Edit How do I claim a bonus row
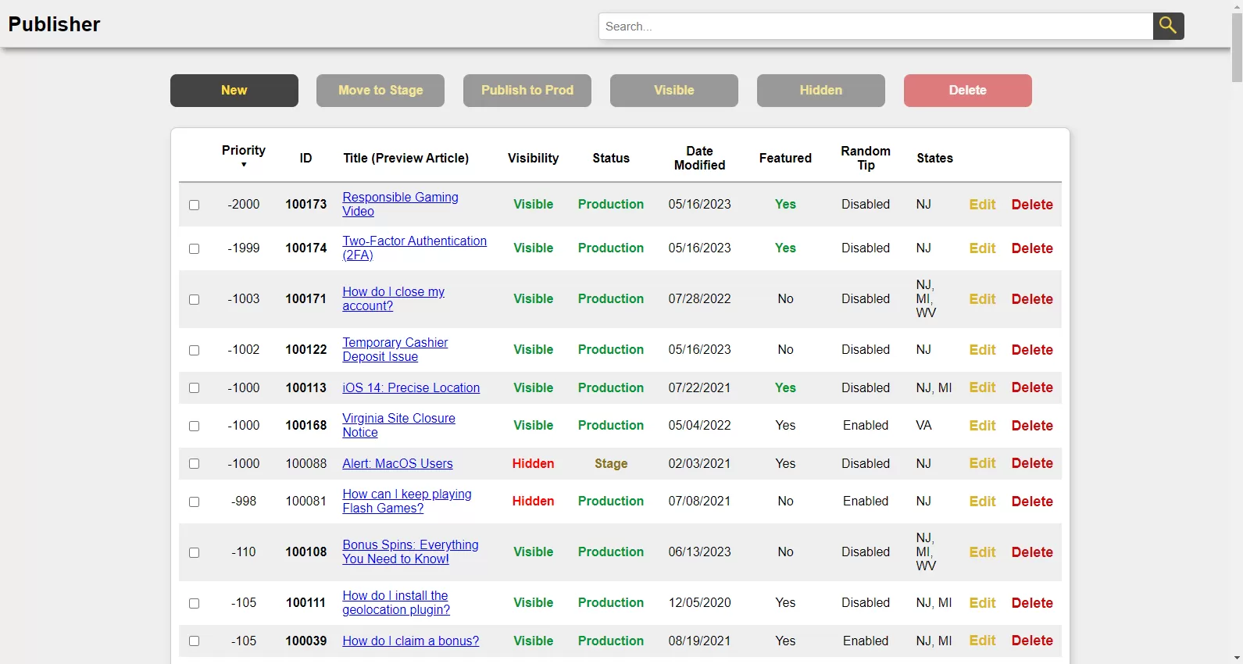 coord(982,641)
